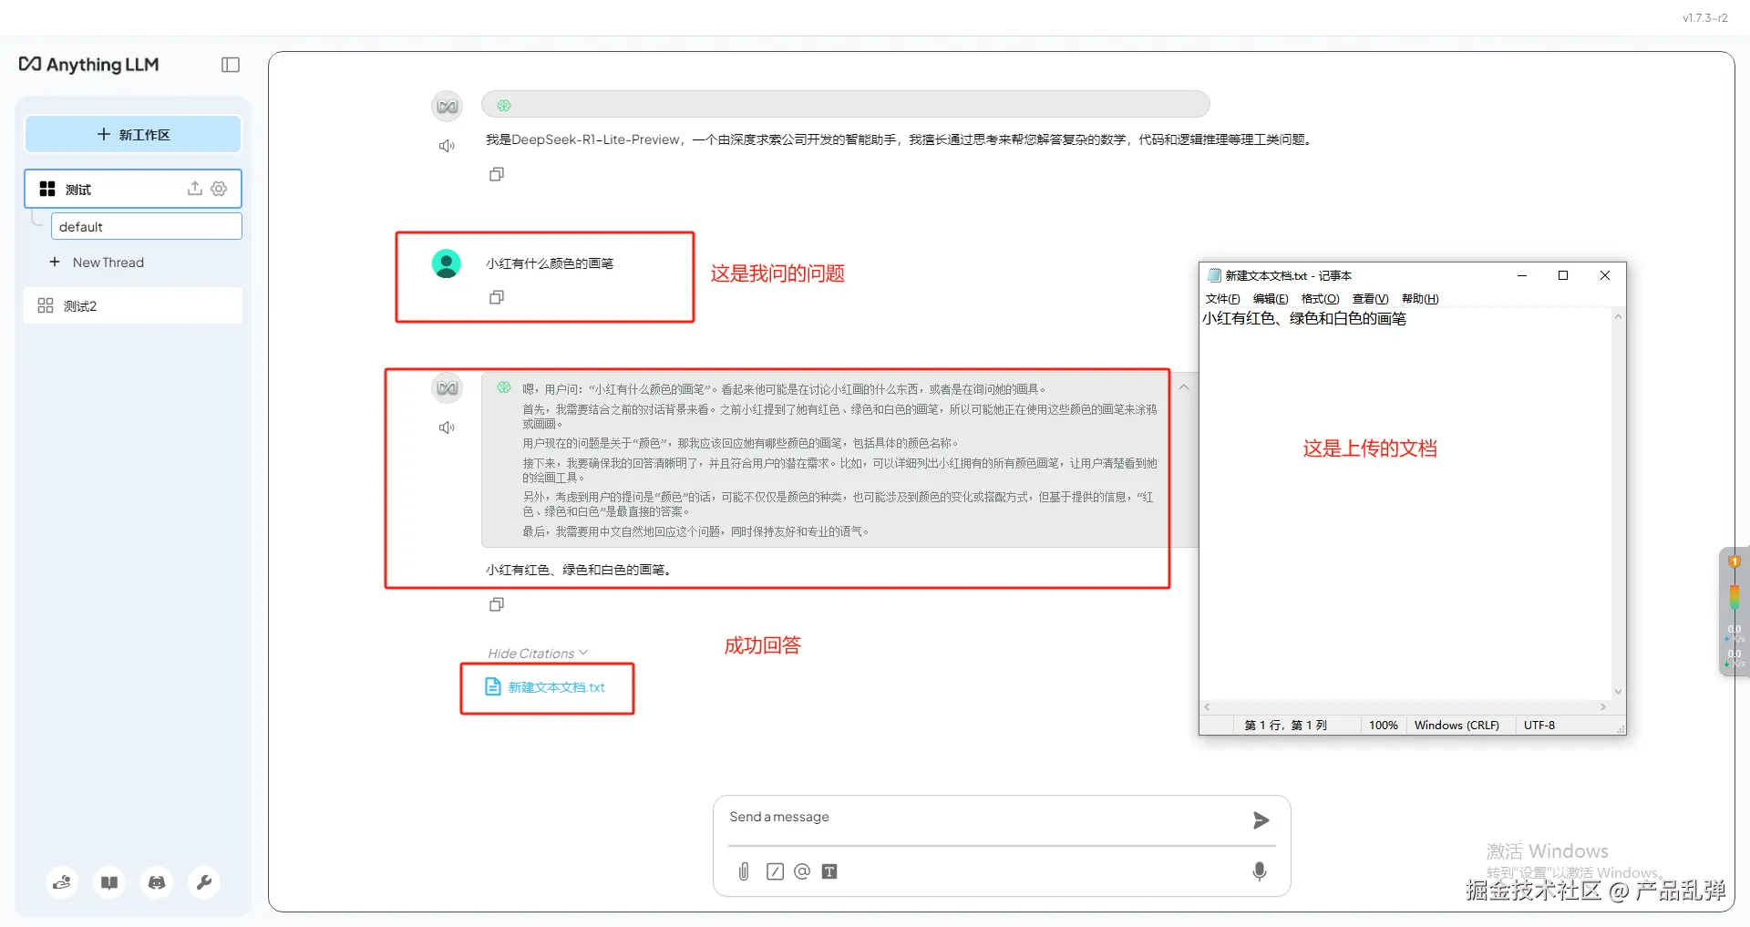Screen dimensions: 1750x927
Task: Open Notepad 编辑(E) menu
Action: coord(1271,299)
